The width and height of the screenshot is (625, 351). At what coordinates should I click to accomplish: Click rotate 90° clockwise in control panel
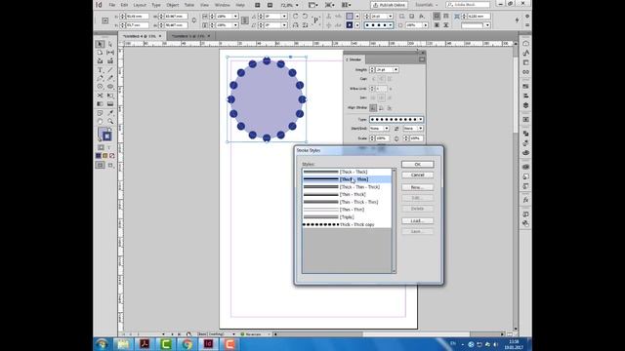click(295, 17)
